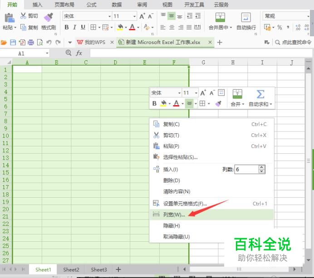Click the 列数 column count field

pyautogui.click(x=247, y=169)
